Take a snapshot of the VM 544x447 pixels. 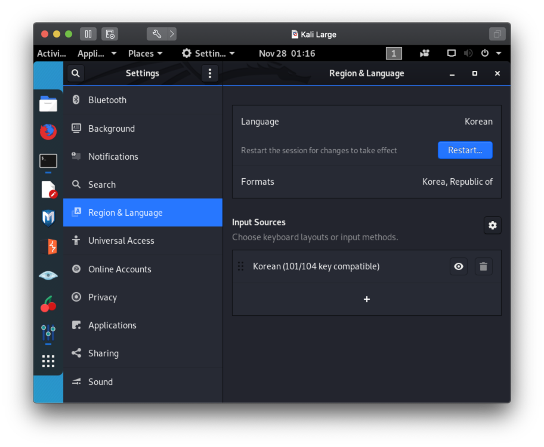pos(110,34)
